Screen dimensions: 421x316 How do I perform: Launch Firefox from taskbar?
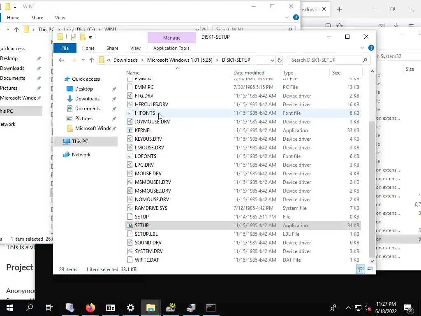click(90, 308)
